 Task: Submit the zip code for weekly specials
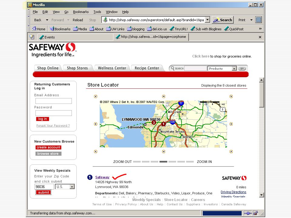(44, 193)
